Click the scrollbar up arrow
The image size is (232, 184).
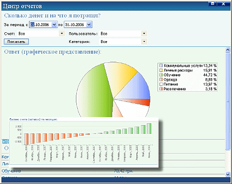[x=228, y=50]
